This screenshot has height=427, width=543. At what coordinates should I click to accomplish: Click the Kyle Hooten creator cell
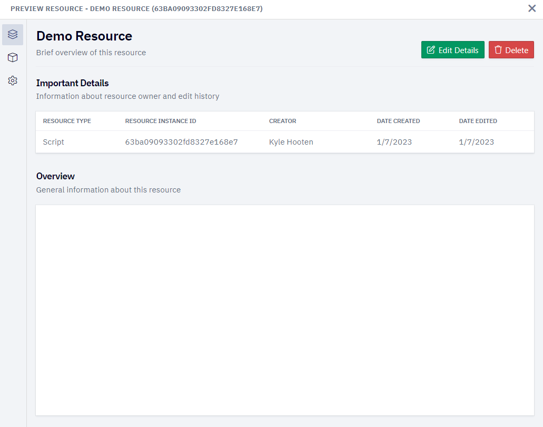(291, 142)
